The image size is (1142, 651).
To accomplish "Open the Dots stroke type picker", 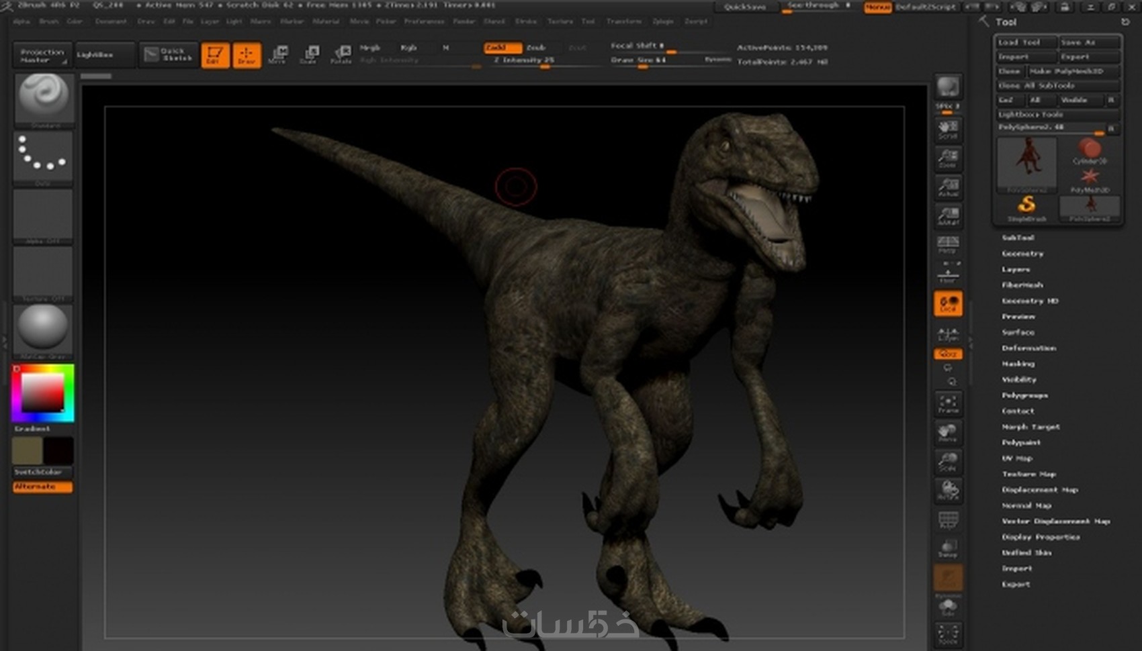I will tap(43, 158).
